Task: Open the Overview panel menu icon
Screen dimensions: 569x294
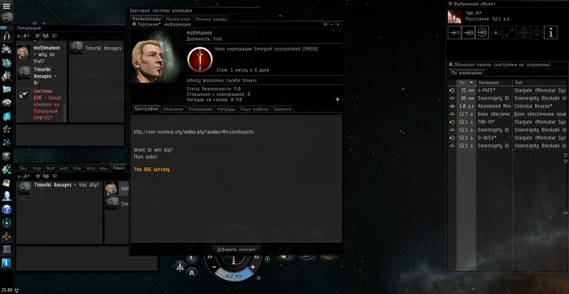Action: coord(450,65)
